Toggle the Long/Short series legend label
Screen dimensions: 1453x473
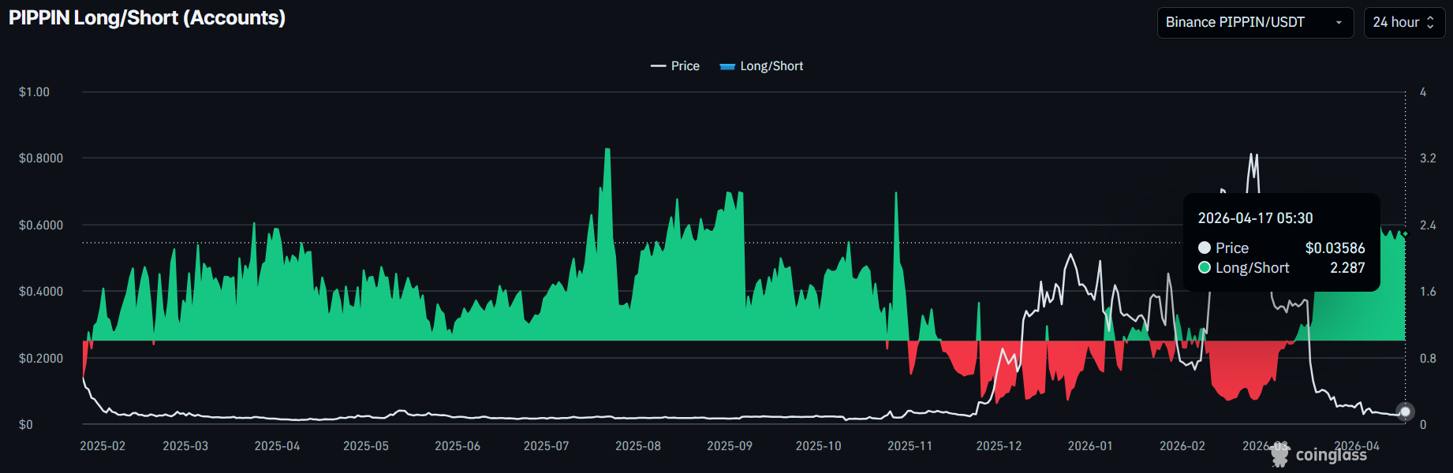(771, 66)
